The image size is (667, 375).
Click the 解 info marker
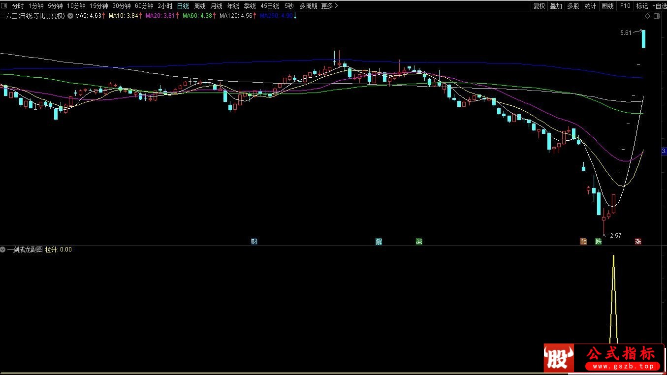pyautogui.click(x=379, y=241)
